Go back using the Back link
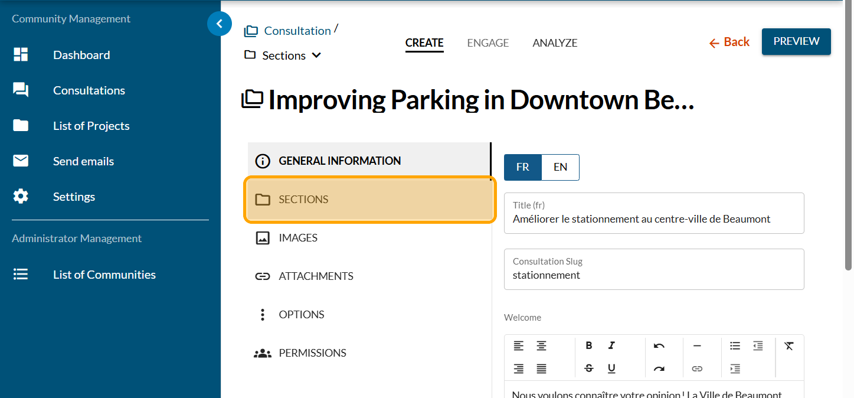The height and width of the screenshot is (398, 854). (729, 42)
